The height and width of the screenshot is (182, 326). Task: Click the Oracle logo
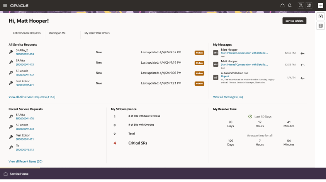tap(19, 6)
